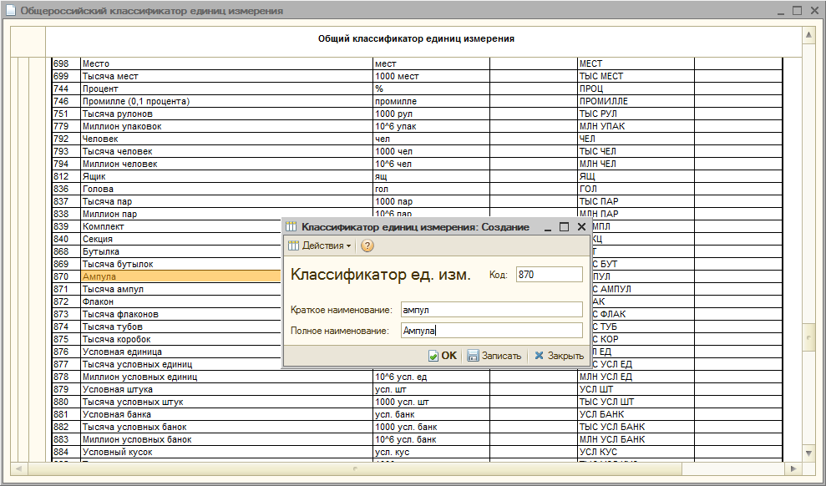Minimize the Создание dialog window
The height and width of the screenshot is (486, 826).
click(x=548, y=227)
